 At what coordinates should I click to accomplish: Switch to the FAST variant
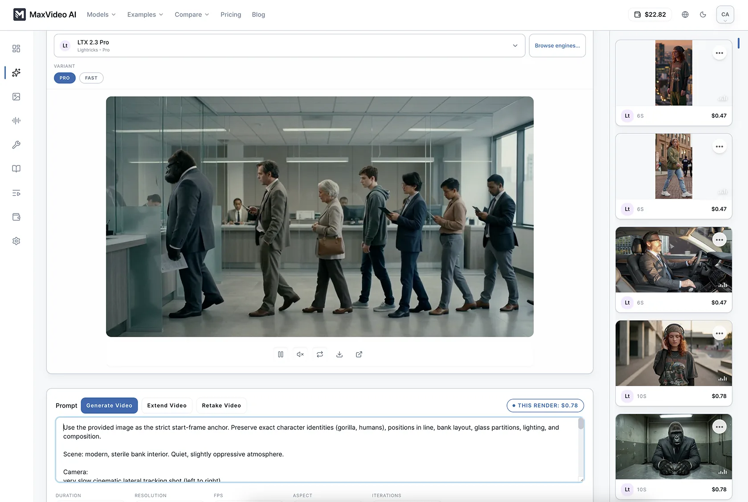pos(91,78)
